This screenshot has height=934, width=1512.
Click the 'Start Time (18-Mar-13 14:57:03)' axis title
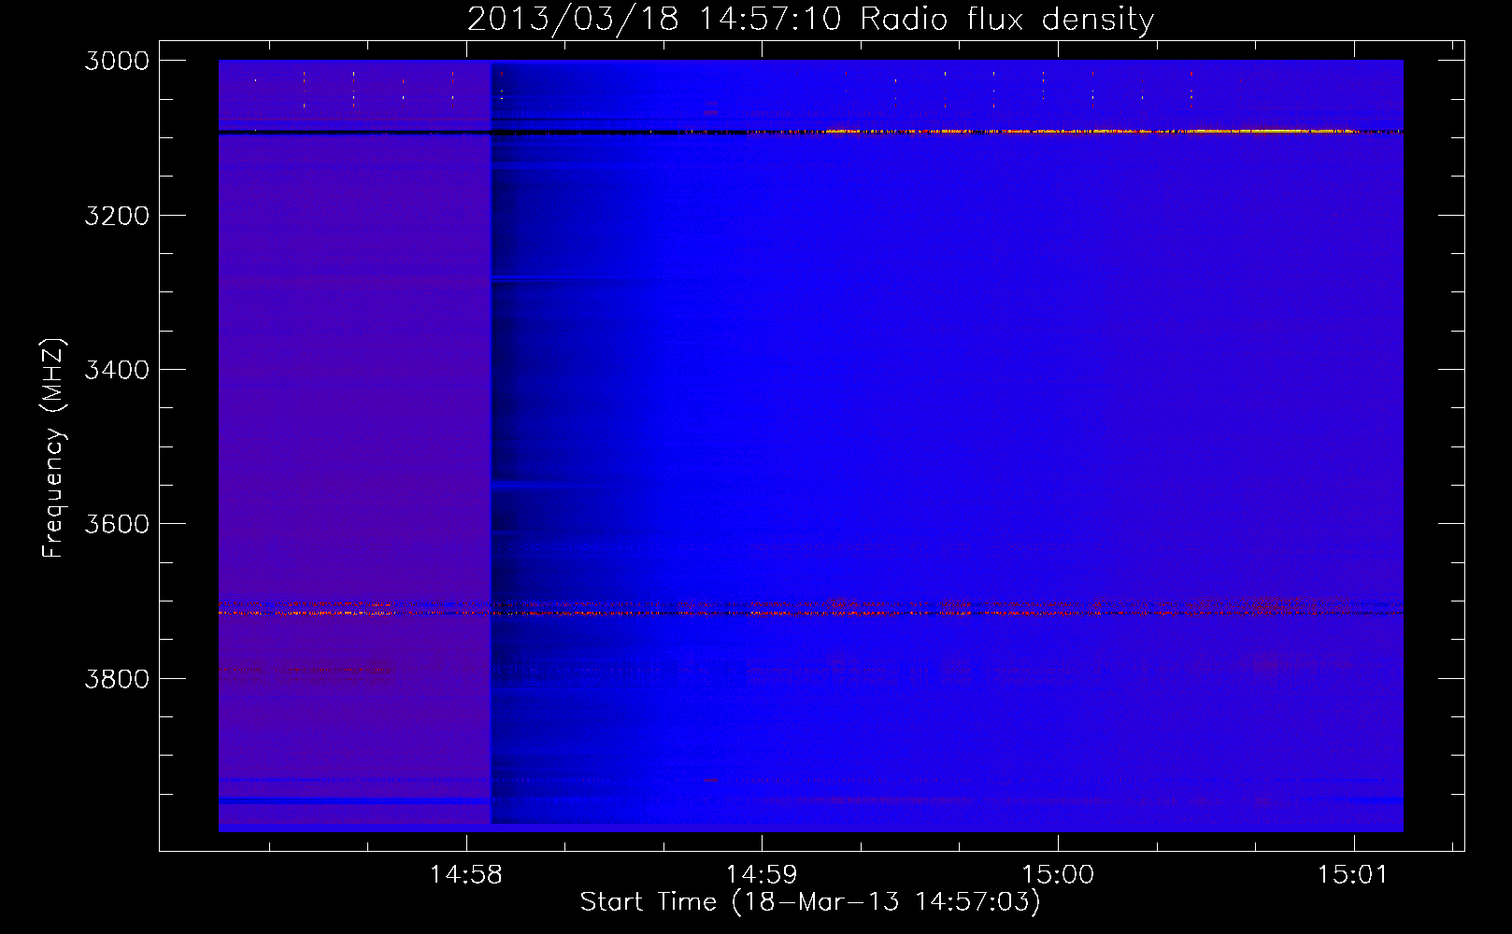pyautogui.click(x=810, y=902)
